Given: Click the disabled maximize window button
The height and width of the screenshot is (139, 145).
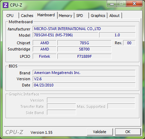Looking at the screenshot, I should click(121, 4).
